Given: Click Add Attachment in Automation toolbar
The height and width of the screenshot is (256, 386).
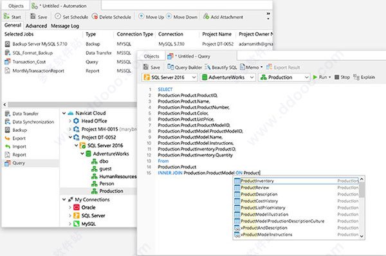Looking at the screenshot, I should [x=223, y=17].
